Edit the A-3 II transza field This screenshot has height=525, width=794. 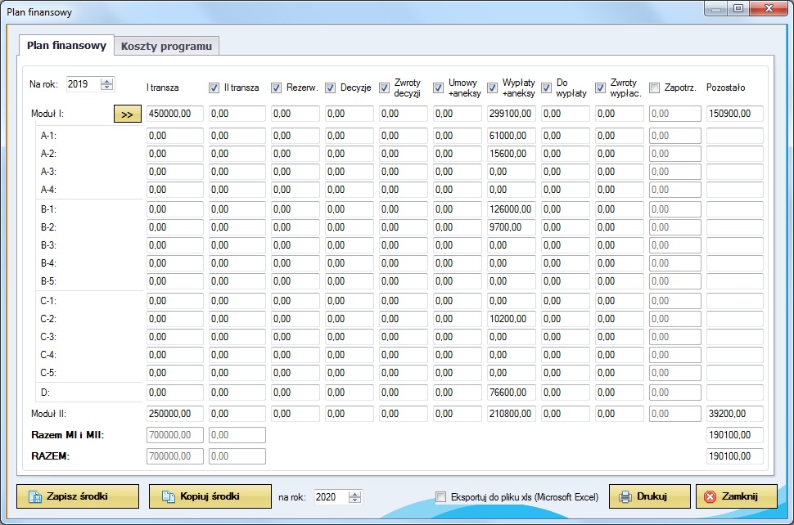(237, 172)
